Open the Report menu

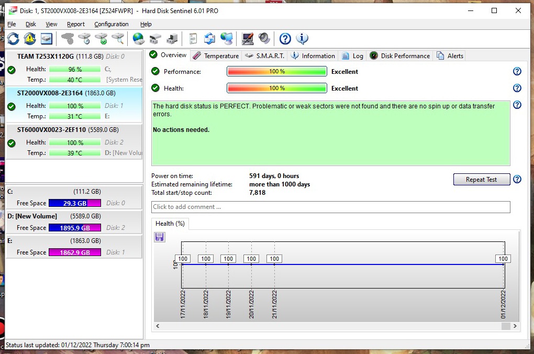click(x=76, y=24)
